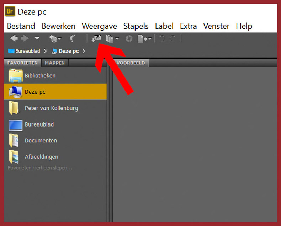
Task: Click the Bureaublad monitor icon in favorites
Action: (16, 125)
